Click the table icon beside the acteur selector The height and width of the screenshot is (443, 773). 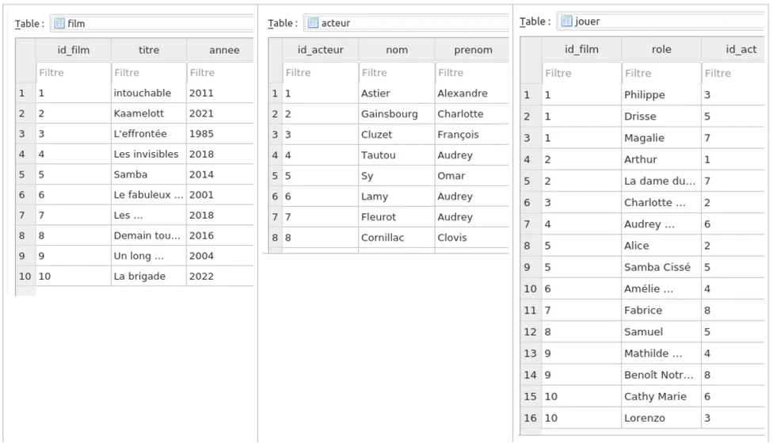pyautogui.click(x=313, y=23)
